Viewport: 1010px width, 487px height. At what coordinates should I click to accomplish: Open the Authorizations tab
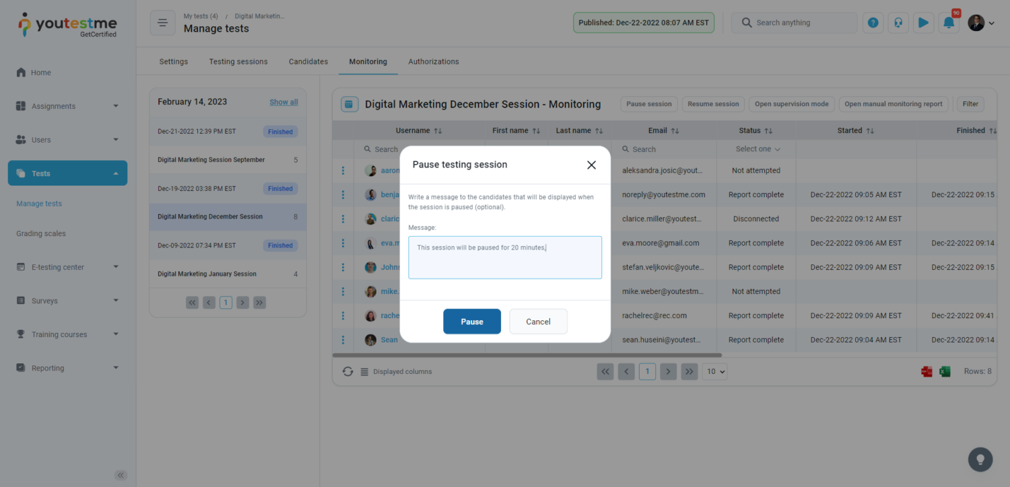[x=434, y=61]
